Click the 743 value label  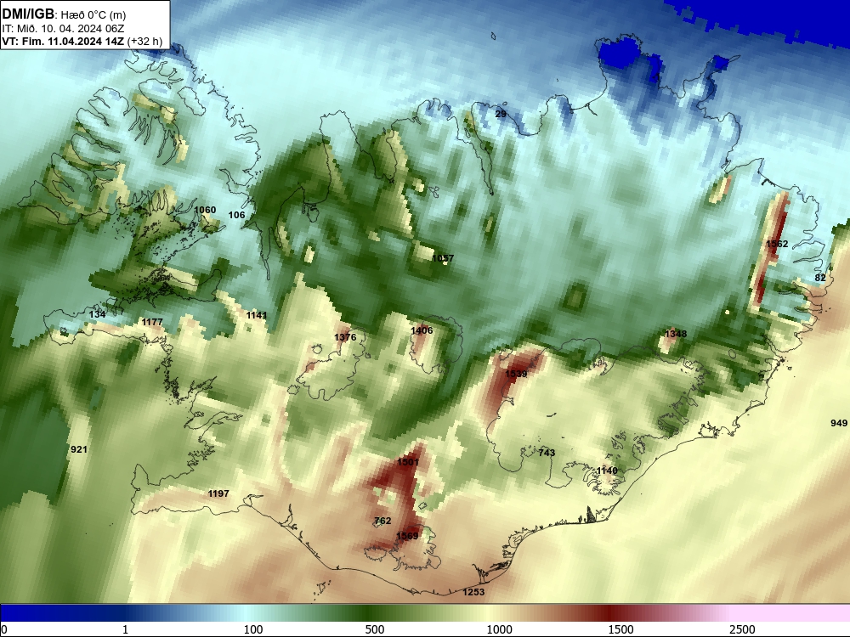pyautogui.click(x=547, y=453)
